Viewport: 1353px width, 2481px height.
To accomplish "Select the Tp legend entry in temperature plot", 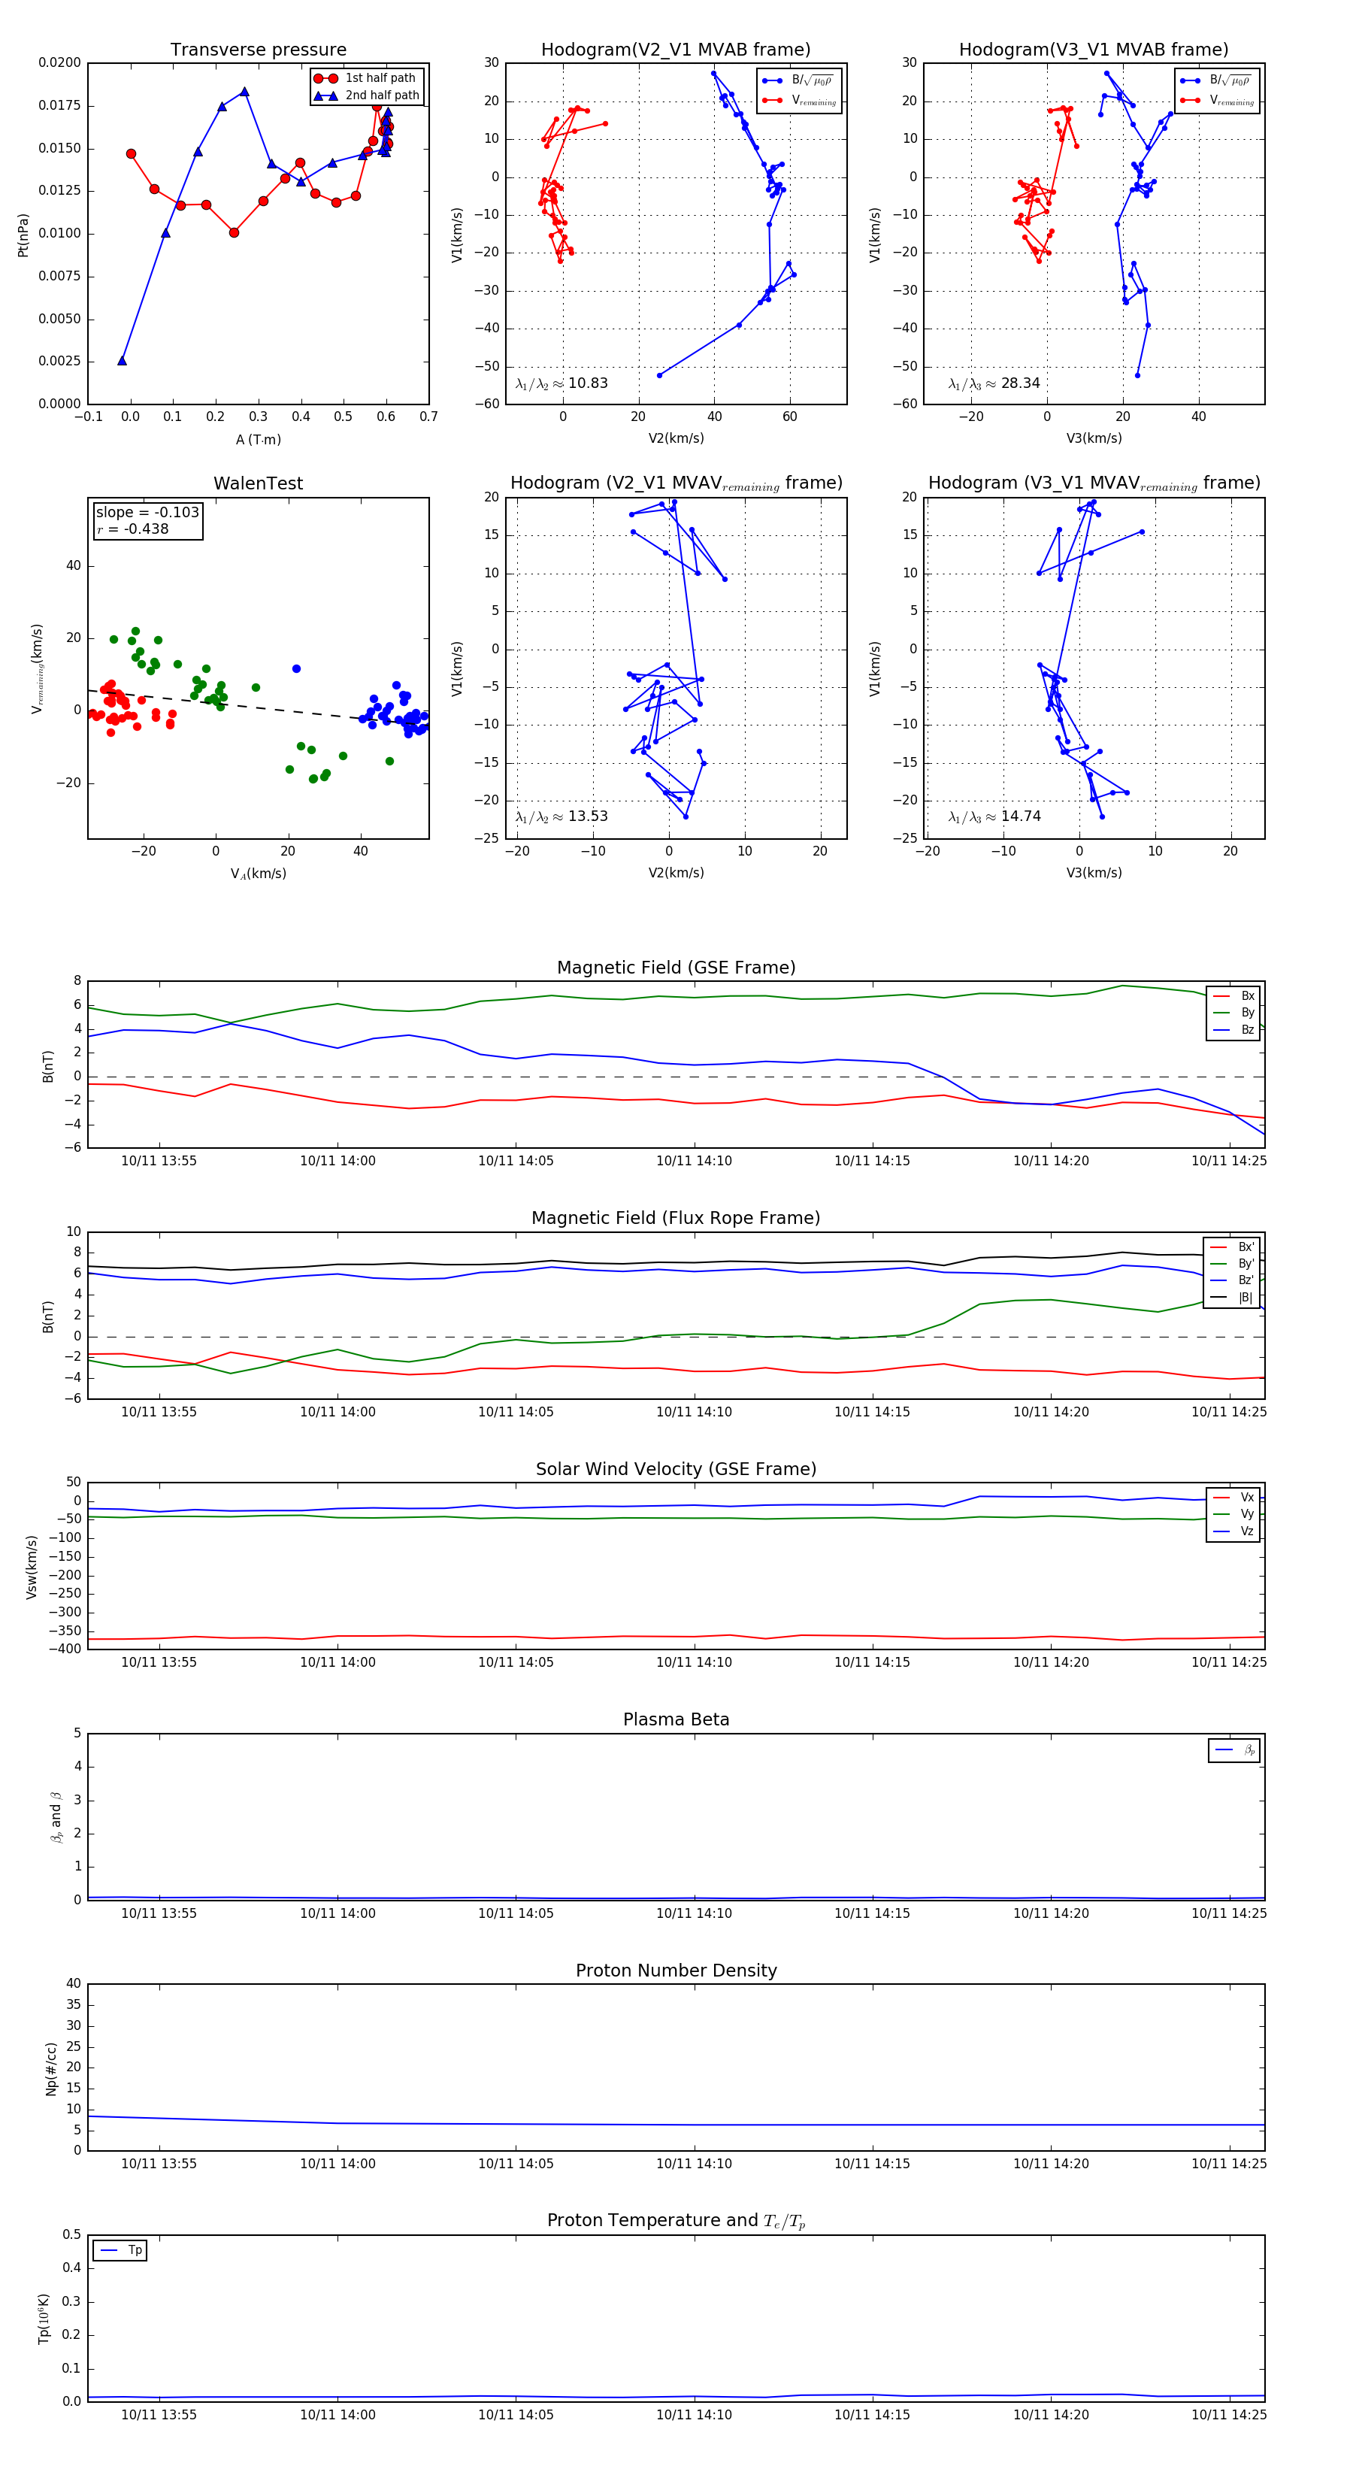I will pos(120,2251).
